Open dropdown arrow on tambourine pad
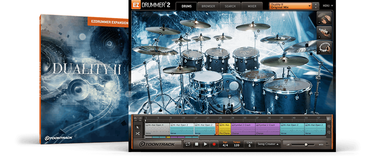Image resolution: width=376 pixels, height=162 pixels. tap(319, 52)
